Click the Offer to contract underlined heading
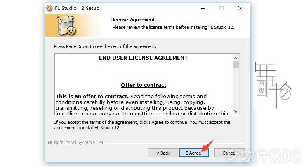 click(144, 85)
